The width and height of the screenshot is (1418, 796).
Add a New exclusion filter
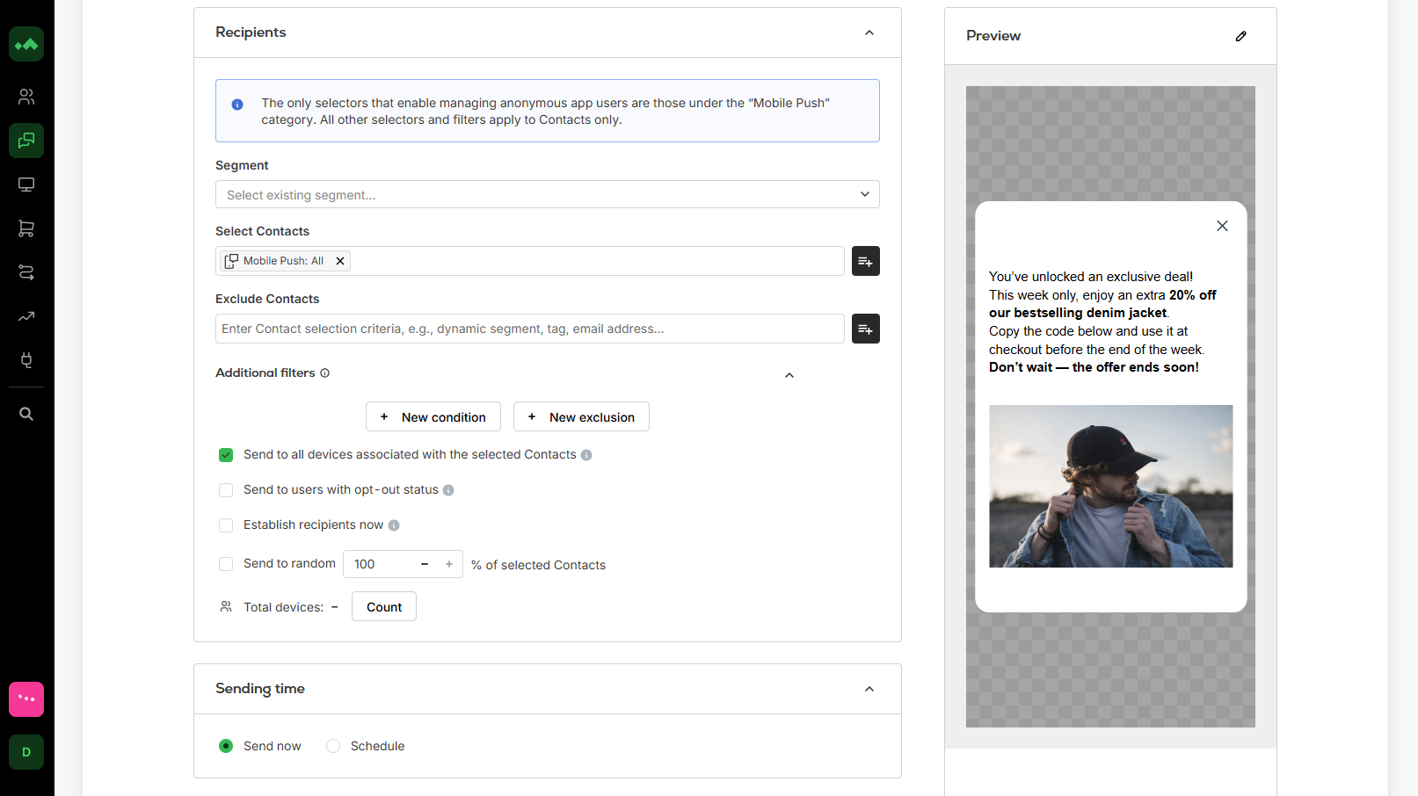pos(581,416)
